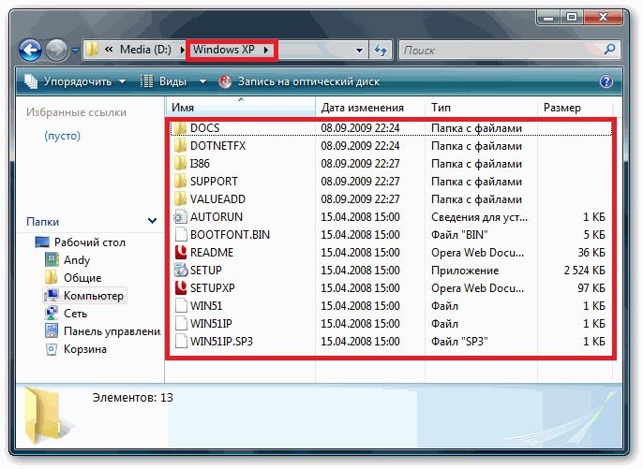The image size is (643, 469).
Task: Select the WIN51 file icon
Action: tap(180, 306)
